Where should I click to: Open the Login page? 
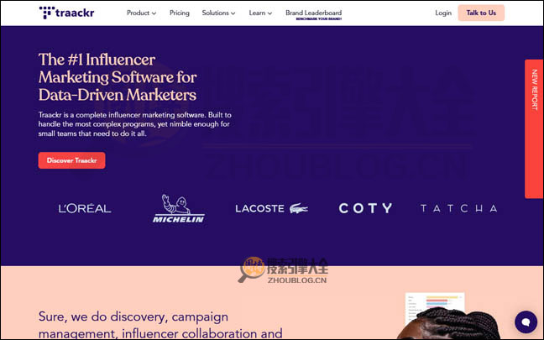pyautogui.click(x=443, y=13)
